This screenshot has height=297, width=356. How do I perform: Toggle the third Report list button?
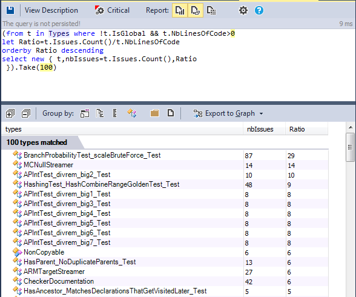click(x=211, y=10)
